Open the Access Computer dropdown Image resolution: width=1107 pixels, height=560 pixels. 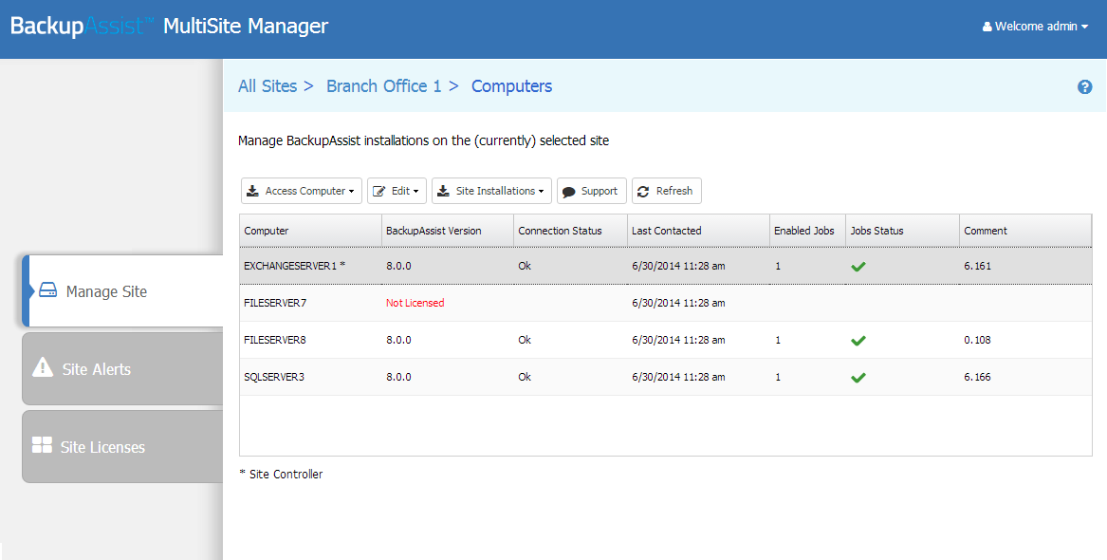point(302,191)
